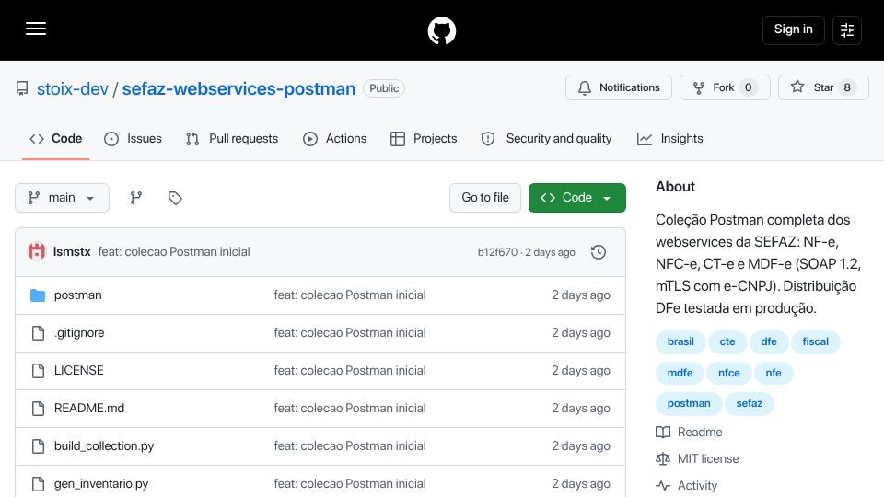Select the nfce topic tag
Screen dimensions: 884x497
(729, 373)
